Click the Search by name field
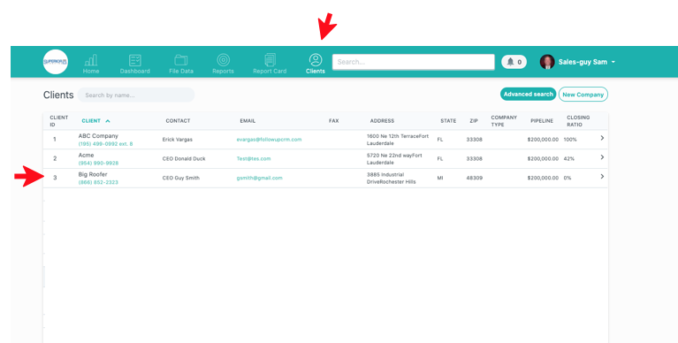Viewport: 678px width, 343px height. 136,95
